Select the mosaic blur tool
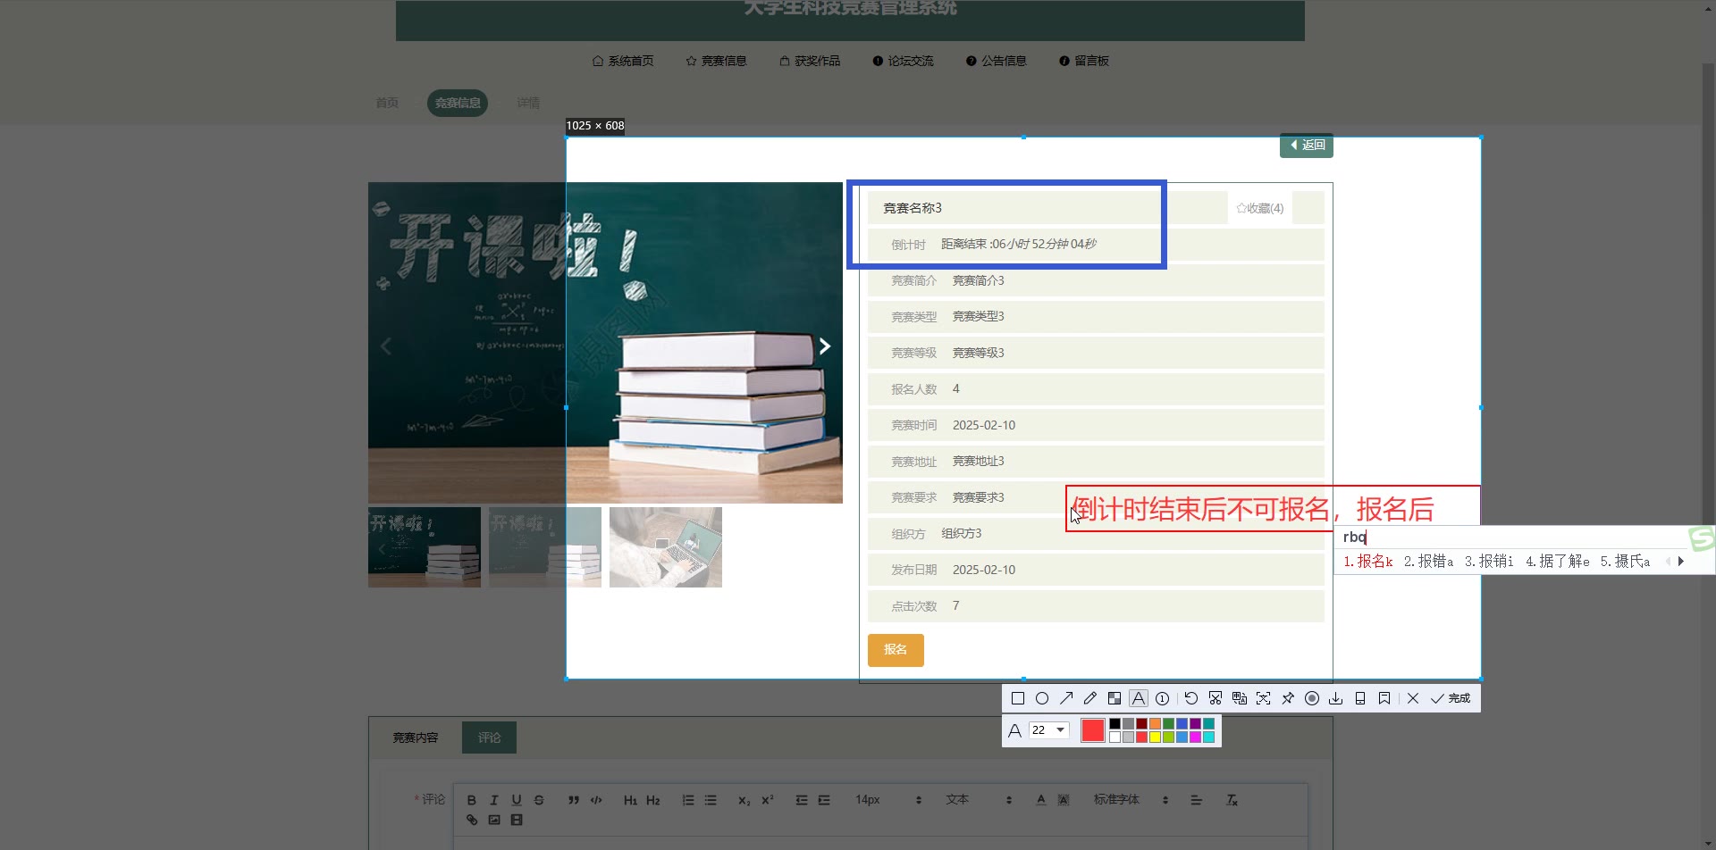 click(1115, 698)
